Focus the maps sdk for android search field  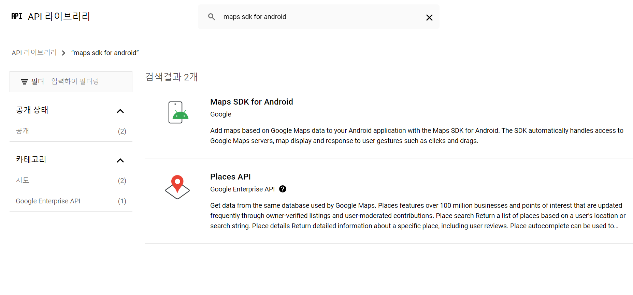[319, 17]
